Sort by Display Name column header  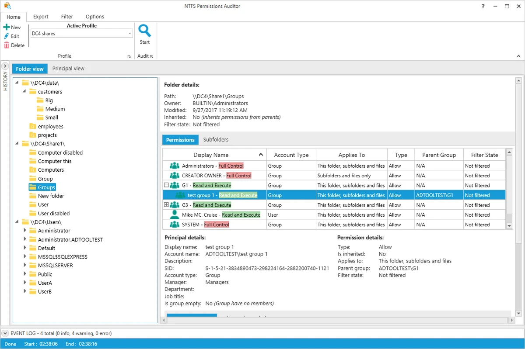point(214,155)
